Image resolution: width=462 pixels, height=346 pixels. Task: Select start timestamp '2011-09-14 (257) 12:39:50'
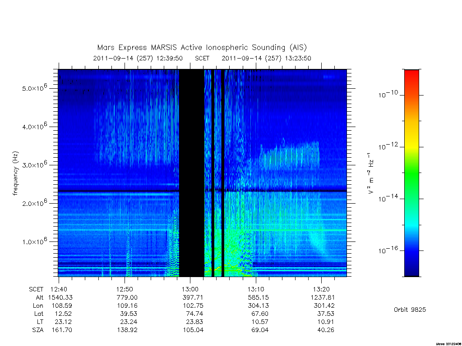tap(138, 58)
